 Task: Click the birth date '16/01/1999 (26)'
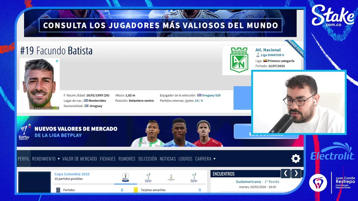click(x=98, y=95)
